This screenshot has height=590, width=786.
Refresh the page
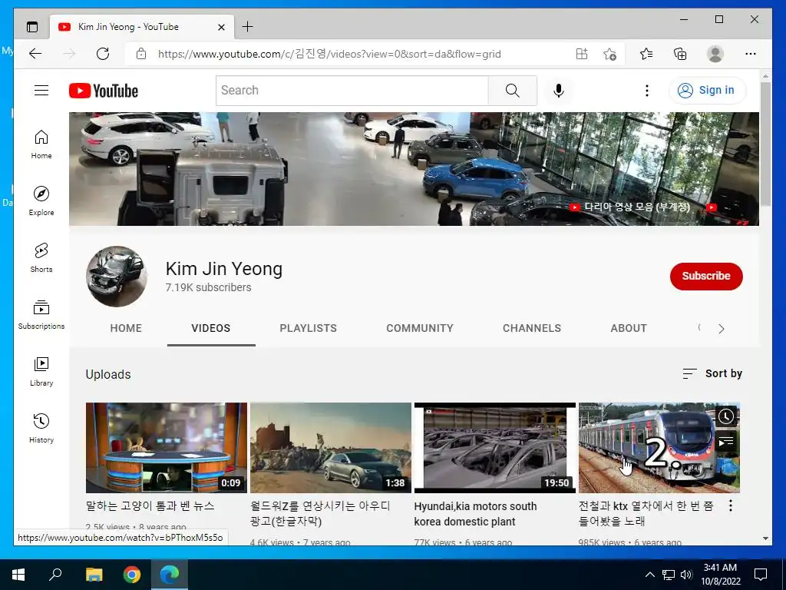[103, 54]
